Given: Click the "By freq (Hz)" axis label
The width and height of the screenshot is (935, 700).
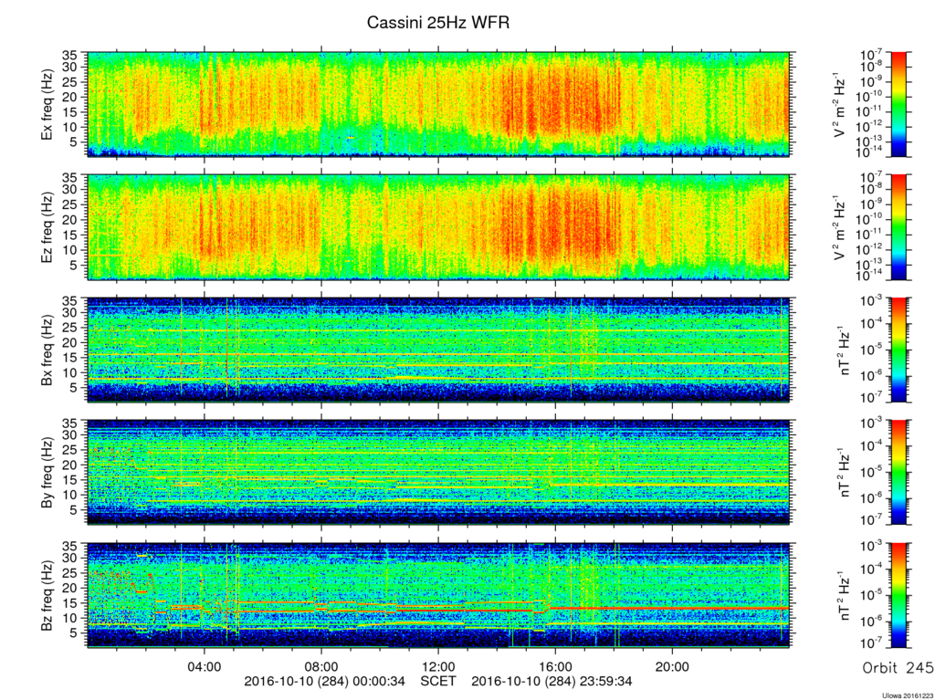Looking at the screenshot, I should coord(47,473).
